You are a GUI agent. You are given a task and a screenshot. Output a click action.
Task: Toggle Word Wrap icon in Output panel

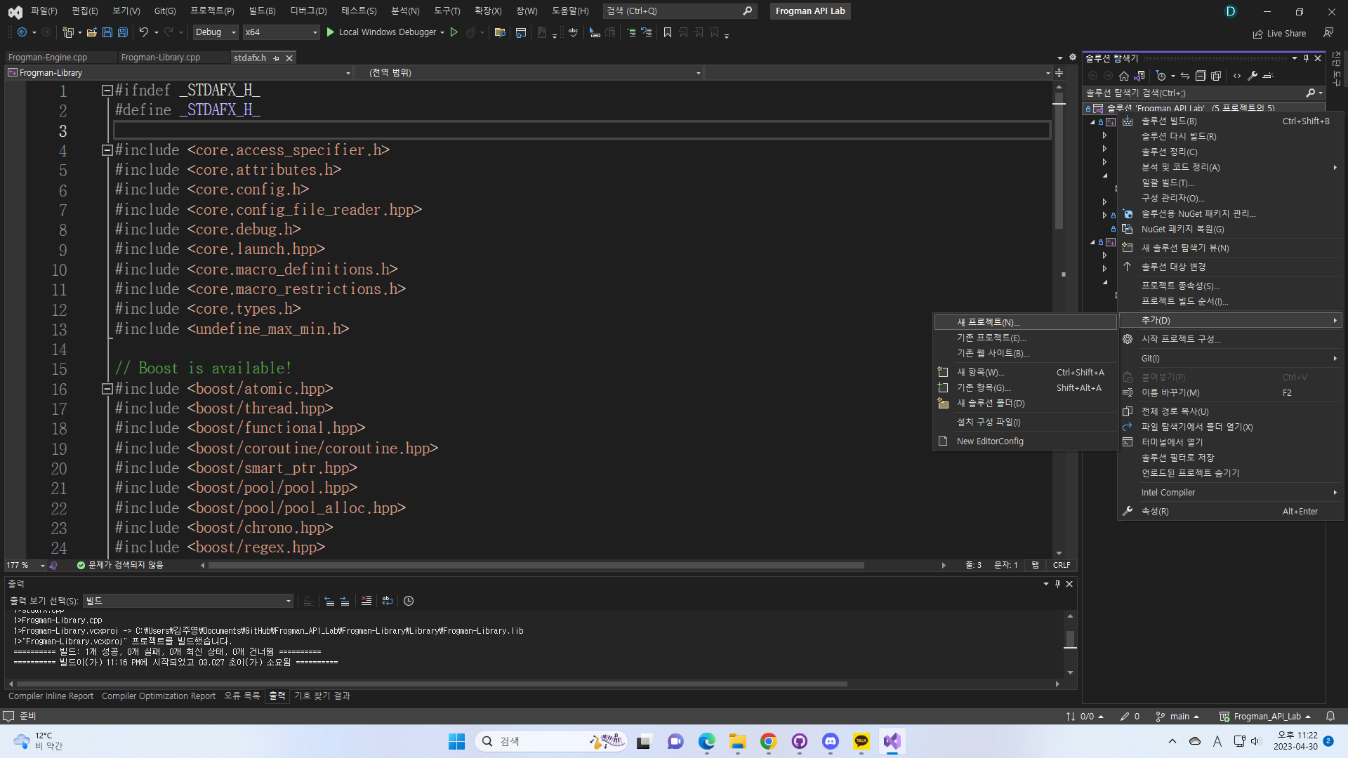pos(388,601)
